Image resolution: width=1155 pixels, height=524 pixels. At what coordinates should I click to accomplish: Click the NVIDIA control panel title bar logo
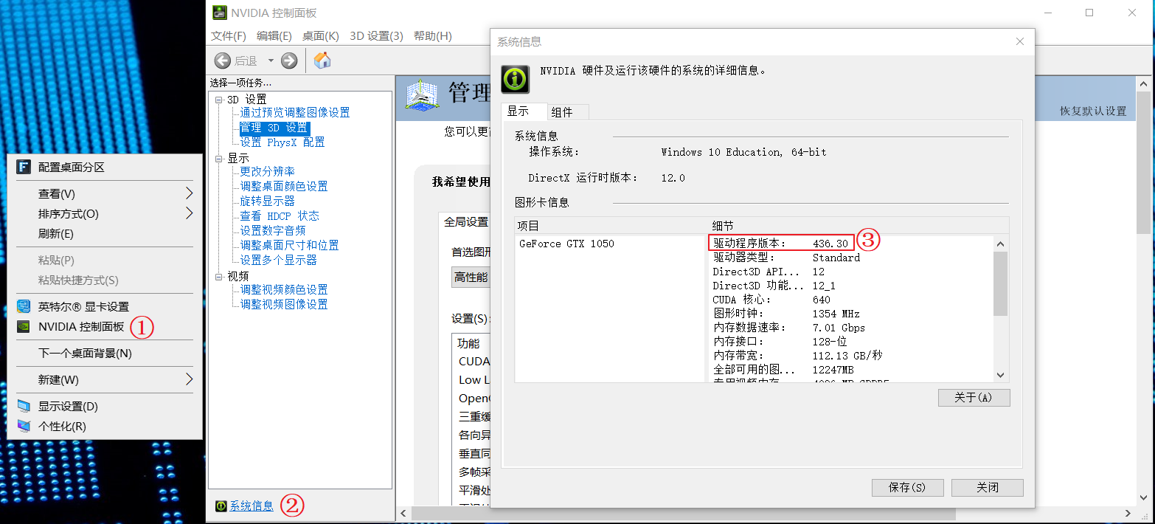pyautogui.click(x=219, y=13)
